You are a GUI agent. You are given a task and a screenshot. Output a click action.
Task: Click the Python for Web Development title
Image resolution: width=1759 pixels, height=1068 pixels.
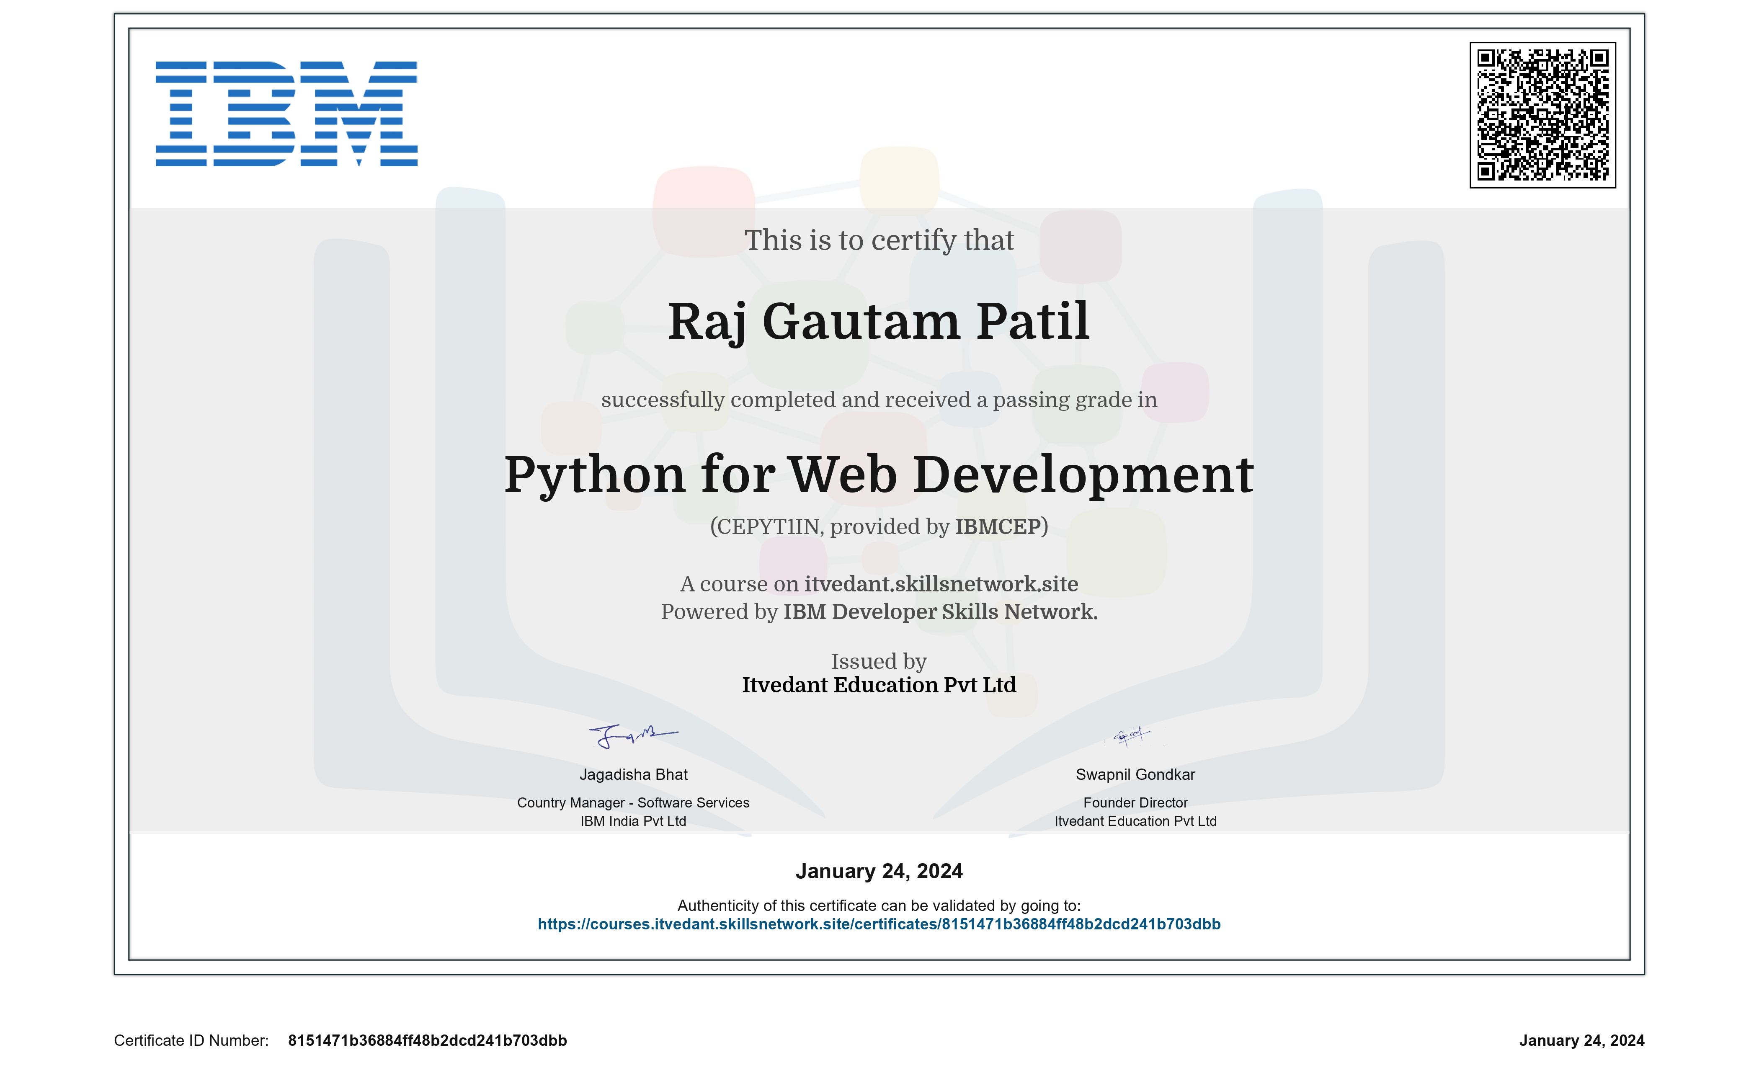pos(879,475)
